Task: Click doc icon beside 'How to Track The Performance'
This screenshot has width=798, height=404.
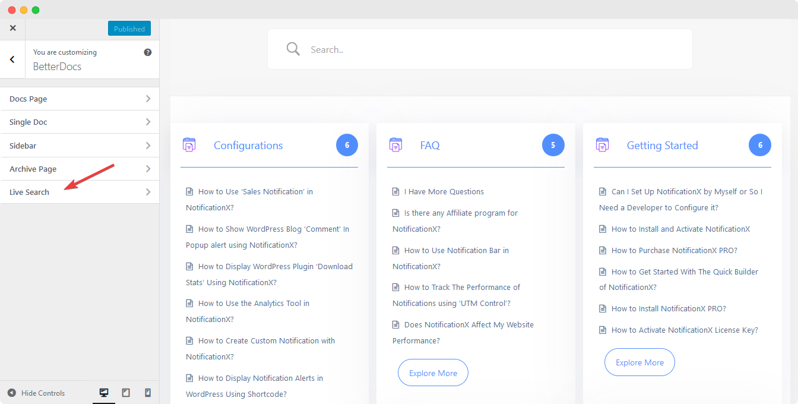Action: point(396,287)
